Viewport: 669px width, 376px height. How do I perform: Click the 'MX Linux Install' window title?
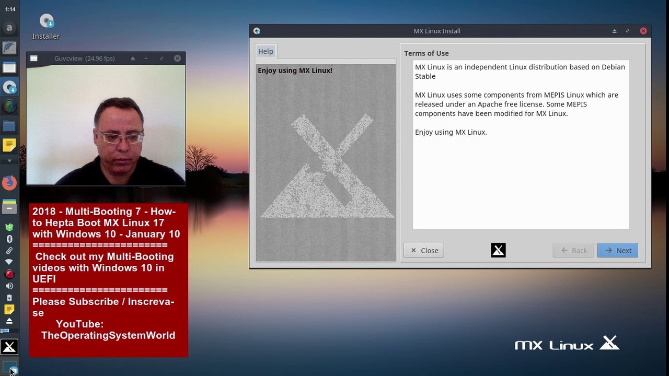(437, 31)
